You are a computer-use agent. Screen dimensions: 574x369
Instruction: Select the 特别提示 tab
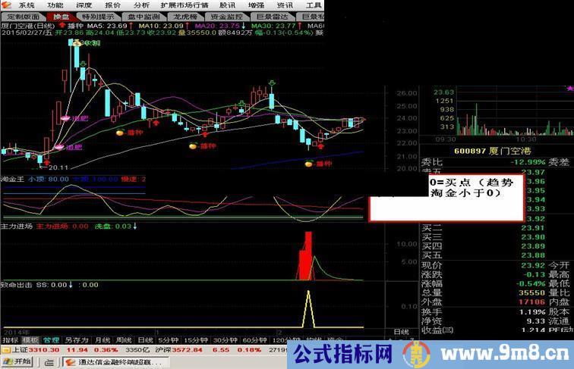(x=98, y=16)
